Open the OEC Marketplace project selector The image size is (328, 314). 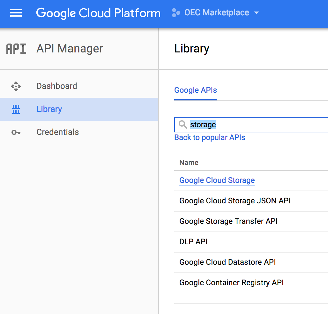coord(217,13)
